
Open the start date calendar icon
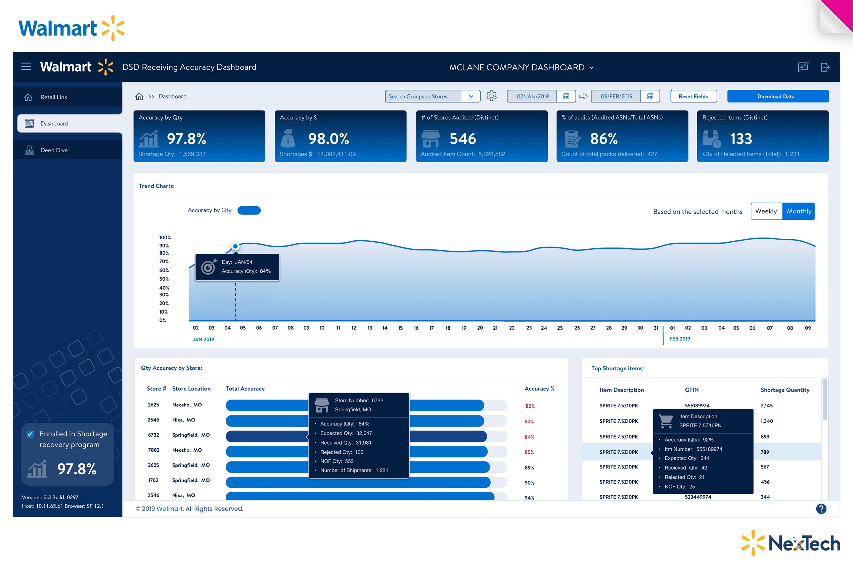566,96
